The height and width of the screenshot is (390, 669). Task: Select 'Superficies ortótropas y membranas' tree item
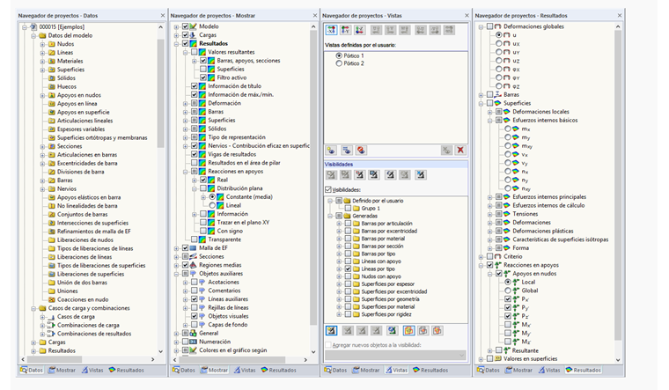[x=102, y=138]
